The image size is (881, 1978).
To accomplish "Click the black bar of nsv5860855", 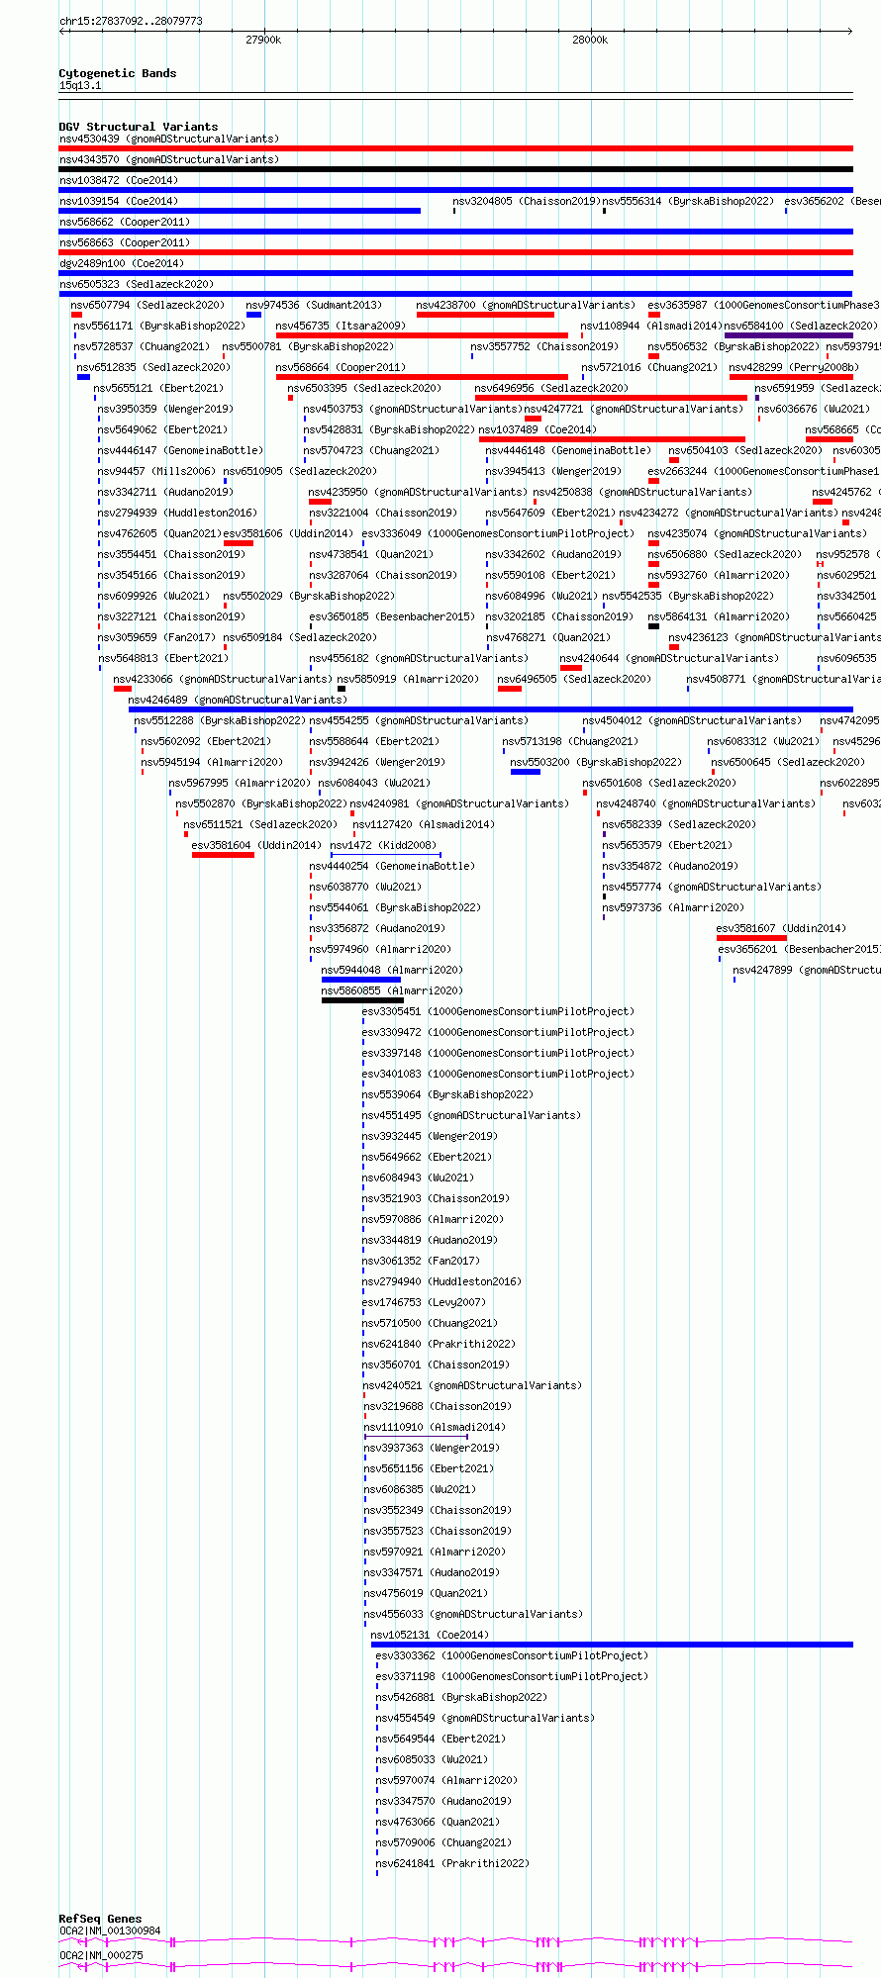I will (362, 1000).
